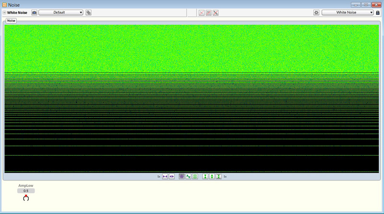Maximize the Noise window
The image size is (384, 214).
[366, 5]
